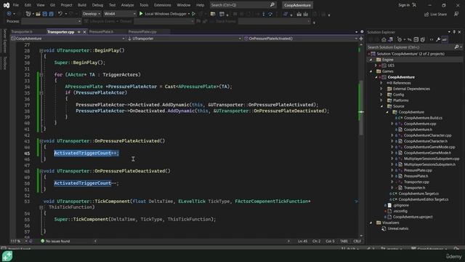The image size is (465, 262).
Task: Click the New Project toolbar icon
Action: tap(28, 14)
